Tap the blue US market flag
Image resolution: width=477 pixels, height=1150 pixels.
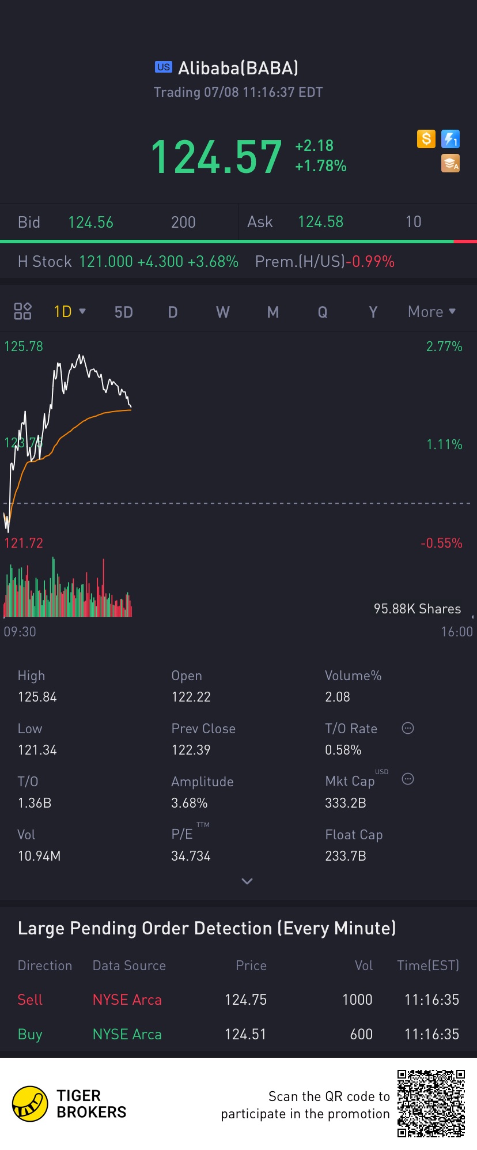point(164,67)
